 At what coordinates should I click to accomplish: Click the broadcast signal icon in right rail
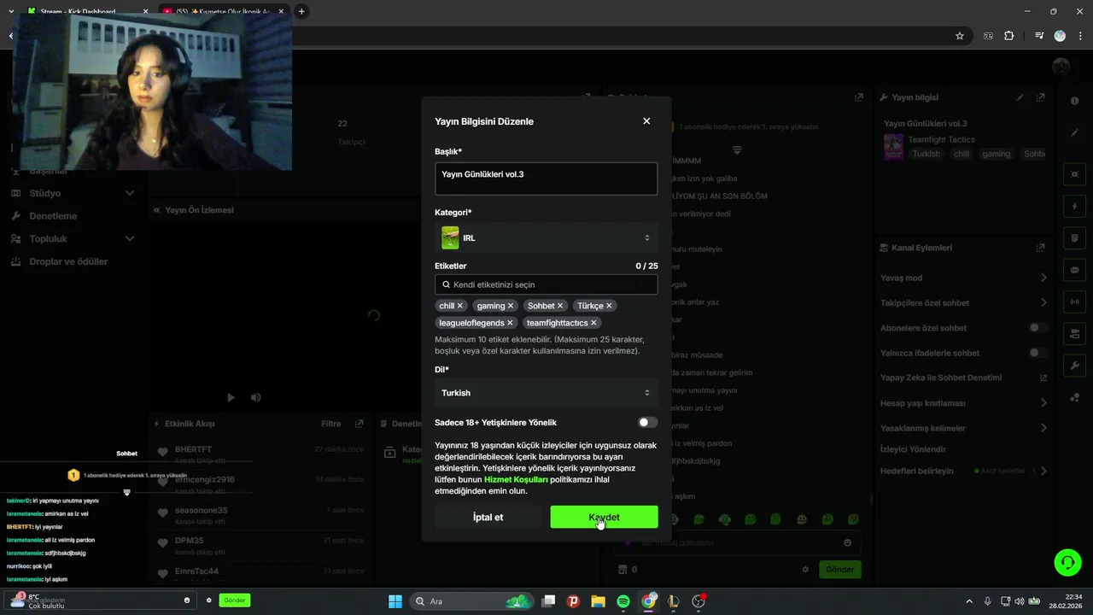tap(1074, 302)
